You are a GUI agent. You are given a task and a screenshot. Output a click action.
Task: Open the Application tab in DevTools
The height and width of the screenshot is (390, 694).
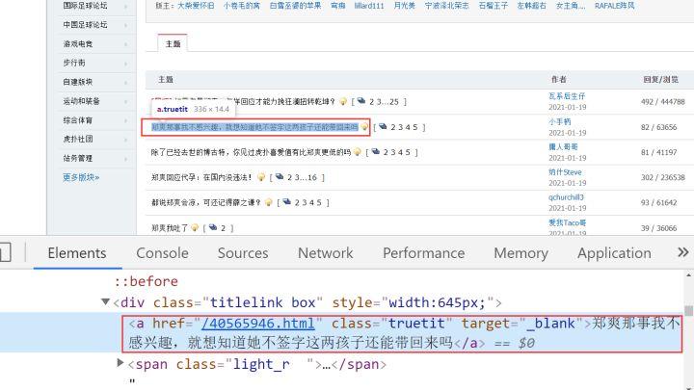pyautogui.click(x=614, y=253)
